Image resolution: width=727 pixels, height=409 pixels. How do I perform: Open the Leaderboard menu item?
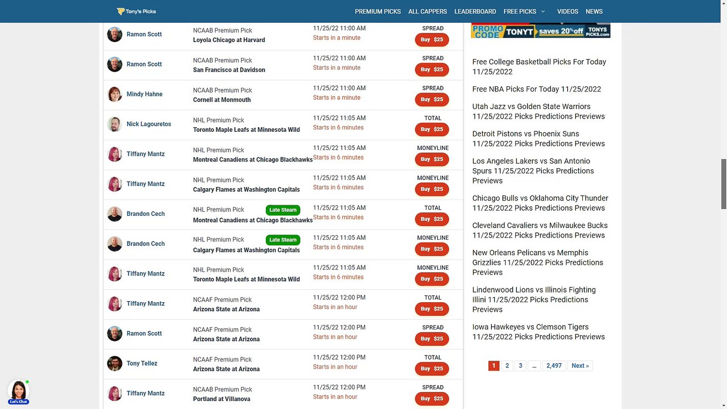pyautogui.click(x=475, y=11)
